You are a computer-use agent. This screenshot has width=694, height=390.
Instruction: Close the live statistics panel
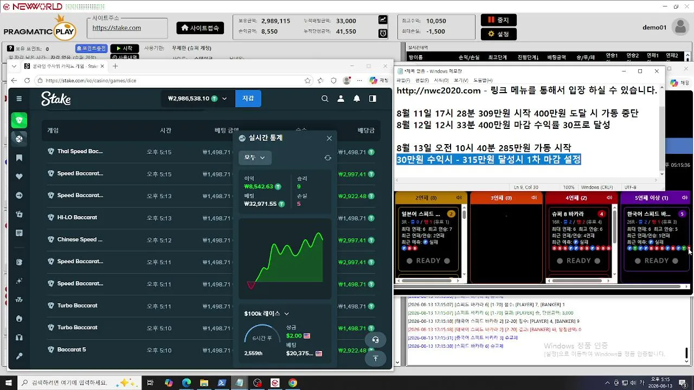[329, 138]
